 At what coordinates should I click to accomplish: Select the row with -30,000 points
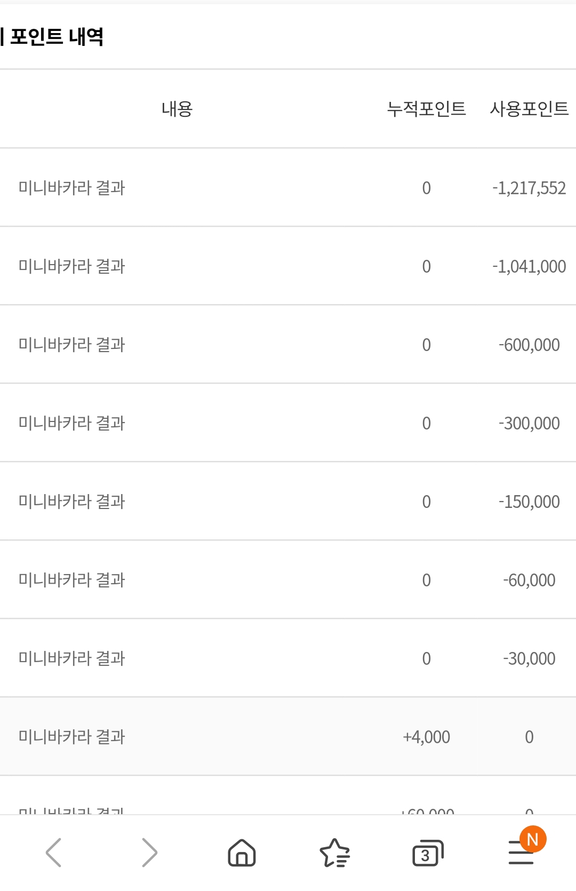(x=288, y=658)
